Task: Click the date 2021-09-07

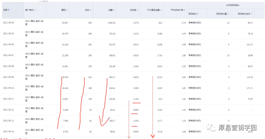Action: (9, 55)
